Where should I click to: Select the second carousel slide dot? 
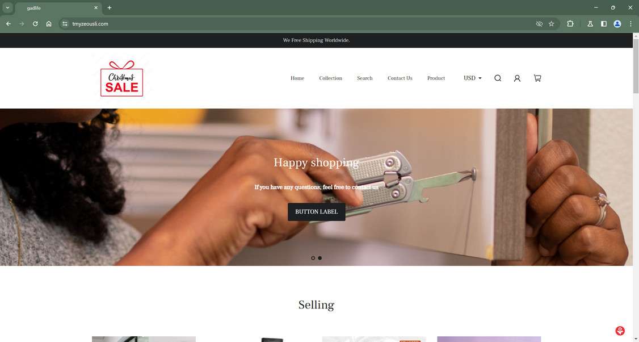(320, 258)
